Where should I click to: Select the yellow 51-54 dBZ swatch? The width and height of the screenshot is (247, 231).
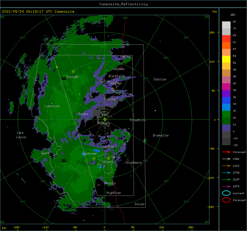point(226,59)
